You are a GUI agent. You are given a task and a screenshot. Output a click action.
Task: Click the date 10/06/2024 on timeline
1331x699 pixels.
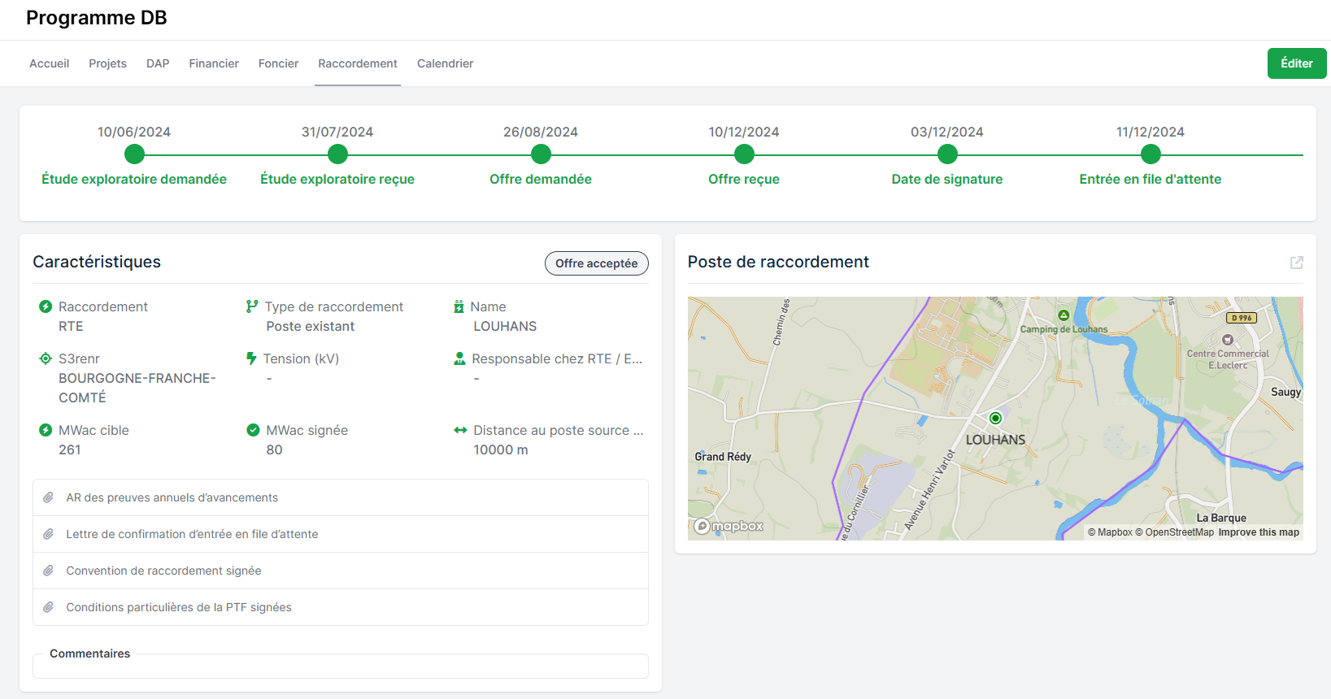[134, 132]
